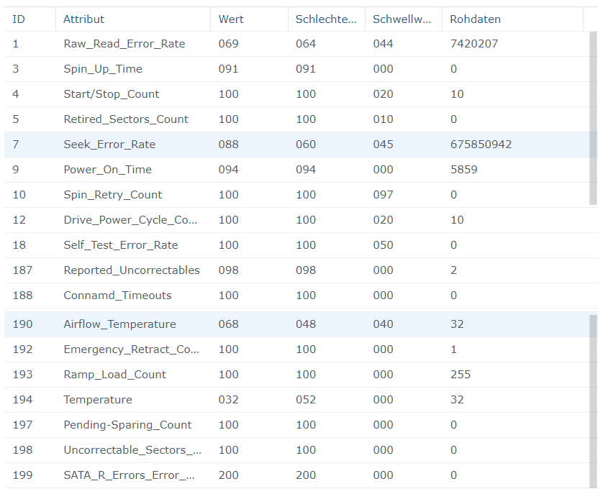This screenshot has width=608, height=494.
Task: Click the upper table's vertical scrollbar
Action: pos(593,118)
